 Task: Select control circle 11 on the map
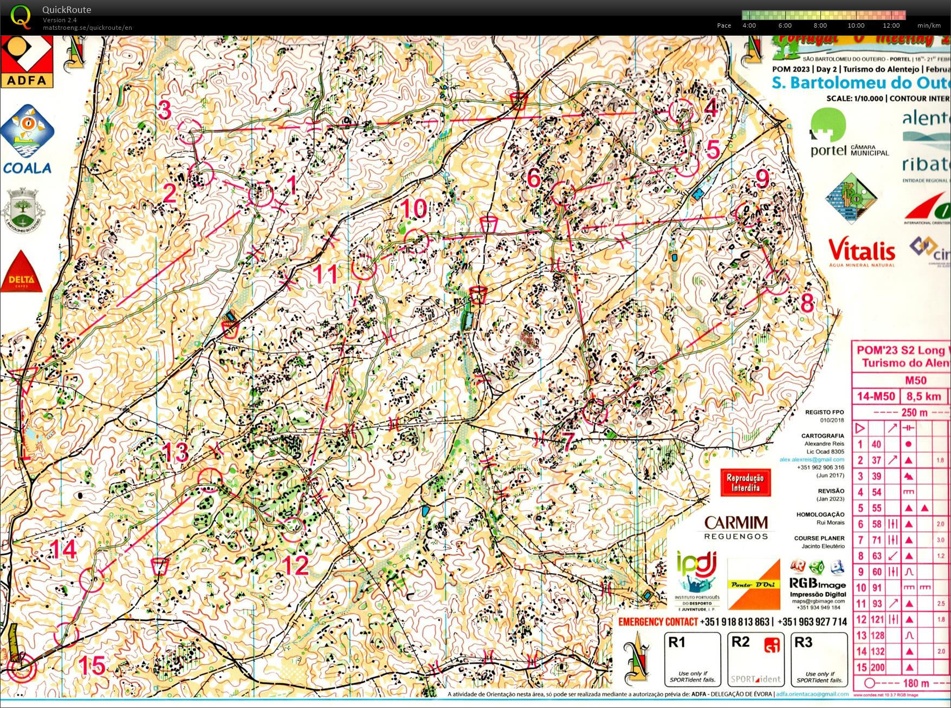(x=364, y=268)
